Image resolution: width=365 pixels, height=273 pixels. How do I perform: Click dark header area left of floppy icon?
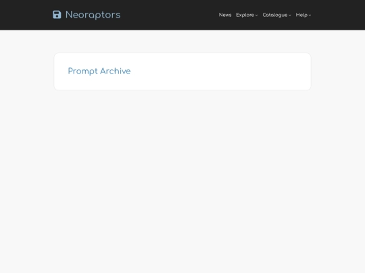pos(26,15)
